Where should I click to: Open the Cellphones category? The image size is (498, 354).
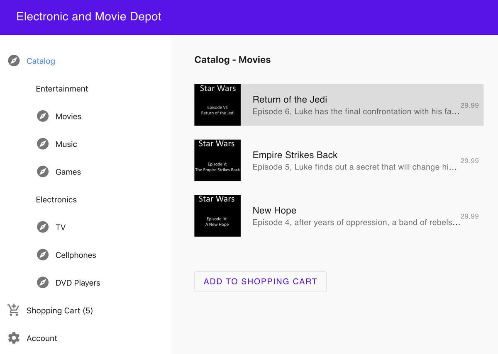click(x=76, y=255)
